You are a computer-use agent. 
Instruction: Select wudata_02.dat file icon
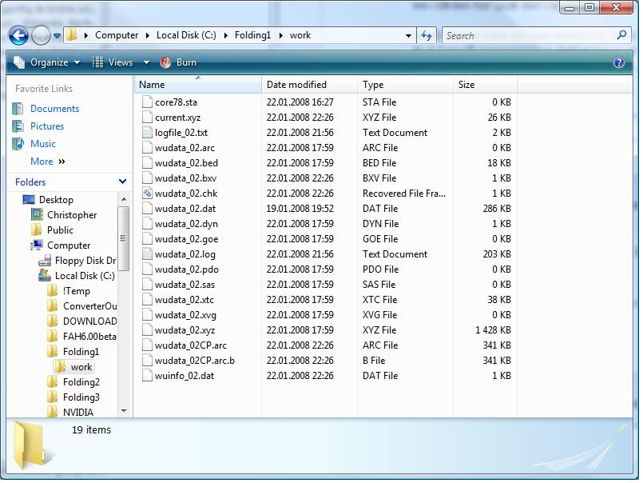pyautogui.click(x=147, y=209)
